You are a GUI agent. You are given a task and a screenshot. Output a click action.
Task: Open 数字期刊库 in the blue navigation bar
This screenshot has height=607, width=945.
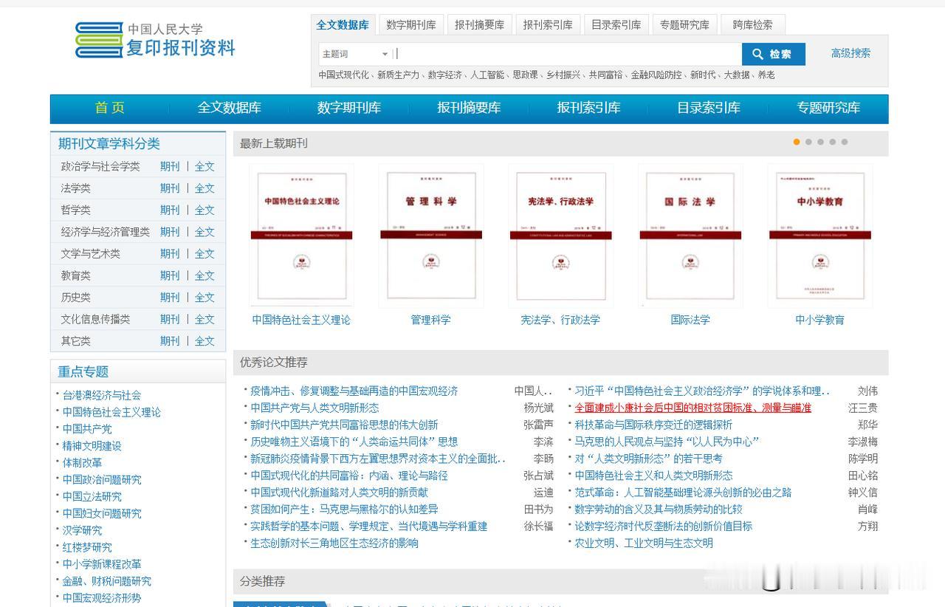(x=349, y=108)
